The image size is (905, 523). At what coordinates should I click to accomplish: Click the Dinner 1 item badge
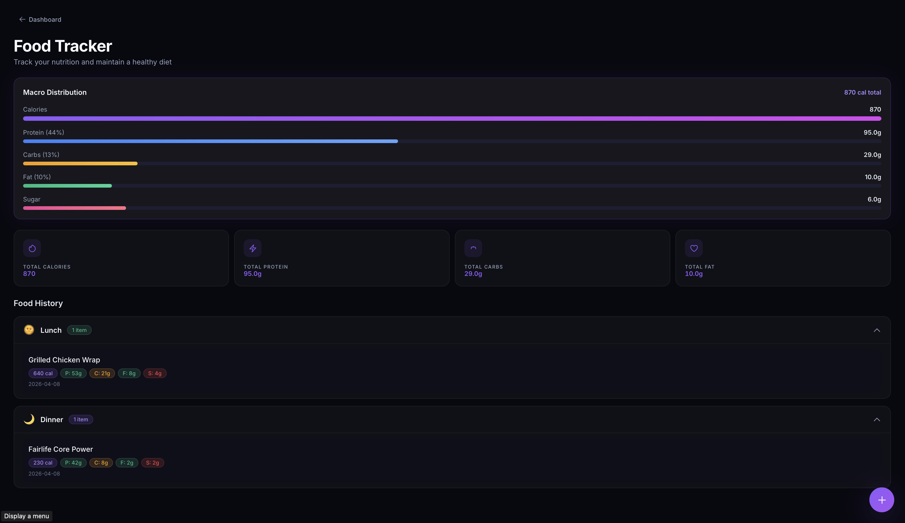pyautogui.click(x=81, y=420)
